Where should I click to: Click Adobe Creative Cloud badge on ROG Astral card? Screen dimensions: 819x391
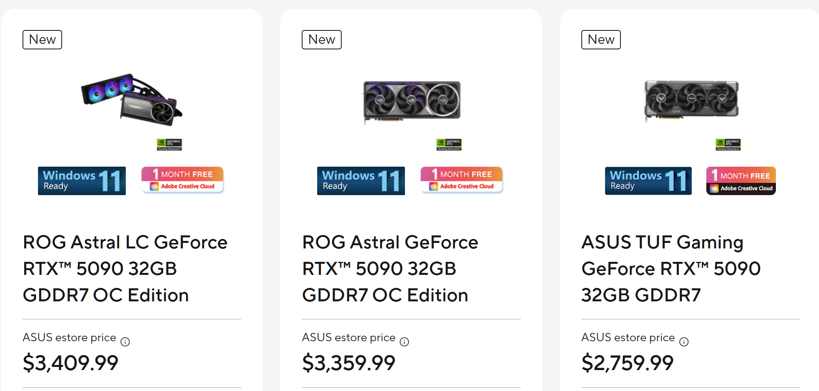462,180
